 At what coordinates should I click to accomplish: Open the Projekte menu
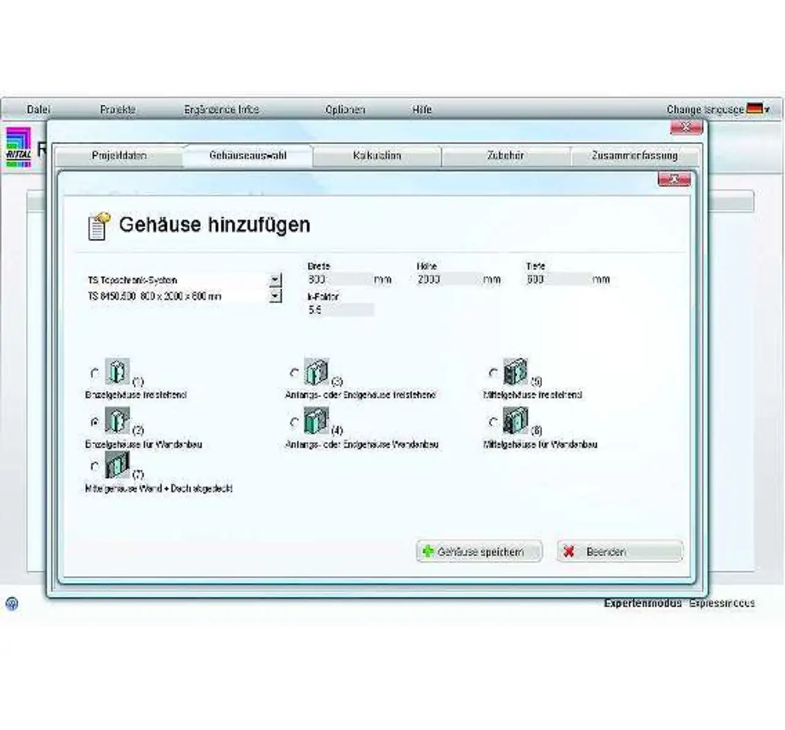118,109
